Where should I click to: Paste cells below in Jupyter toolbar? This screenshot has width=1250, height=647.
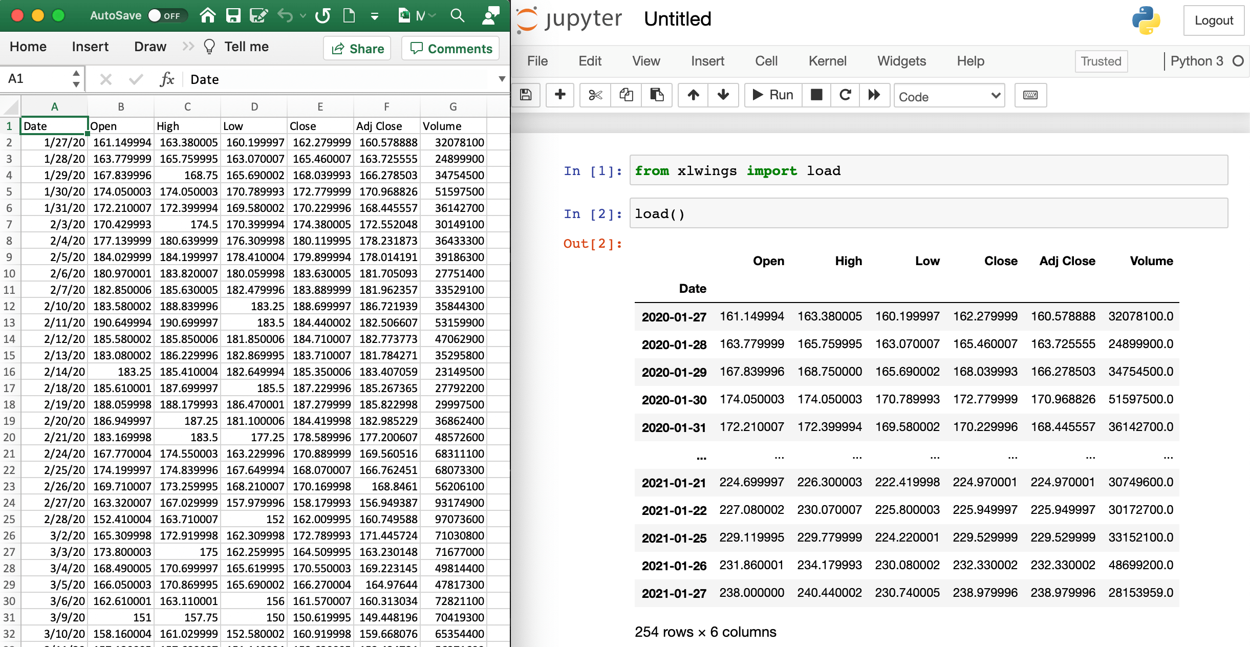click(657, 95)
